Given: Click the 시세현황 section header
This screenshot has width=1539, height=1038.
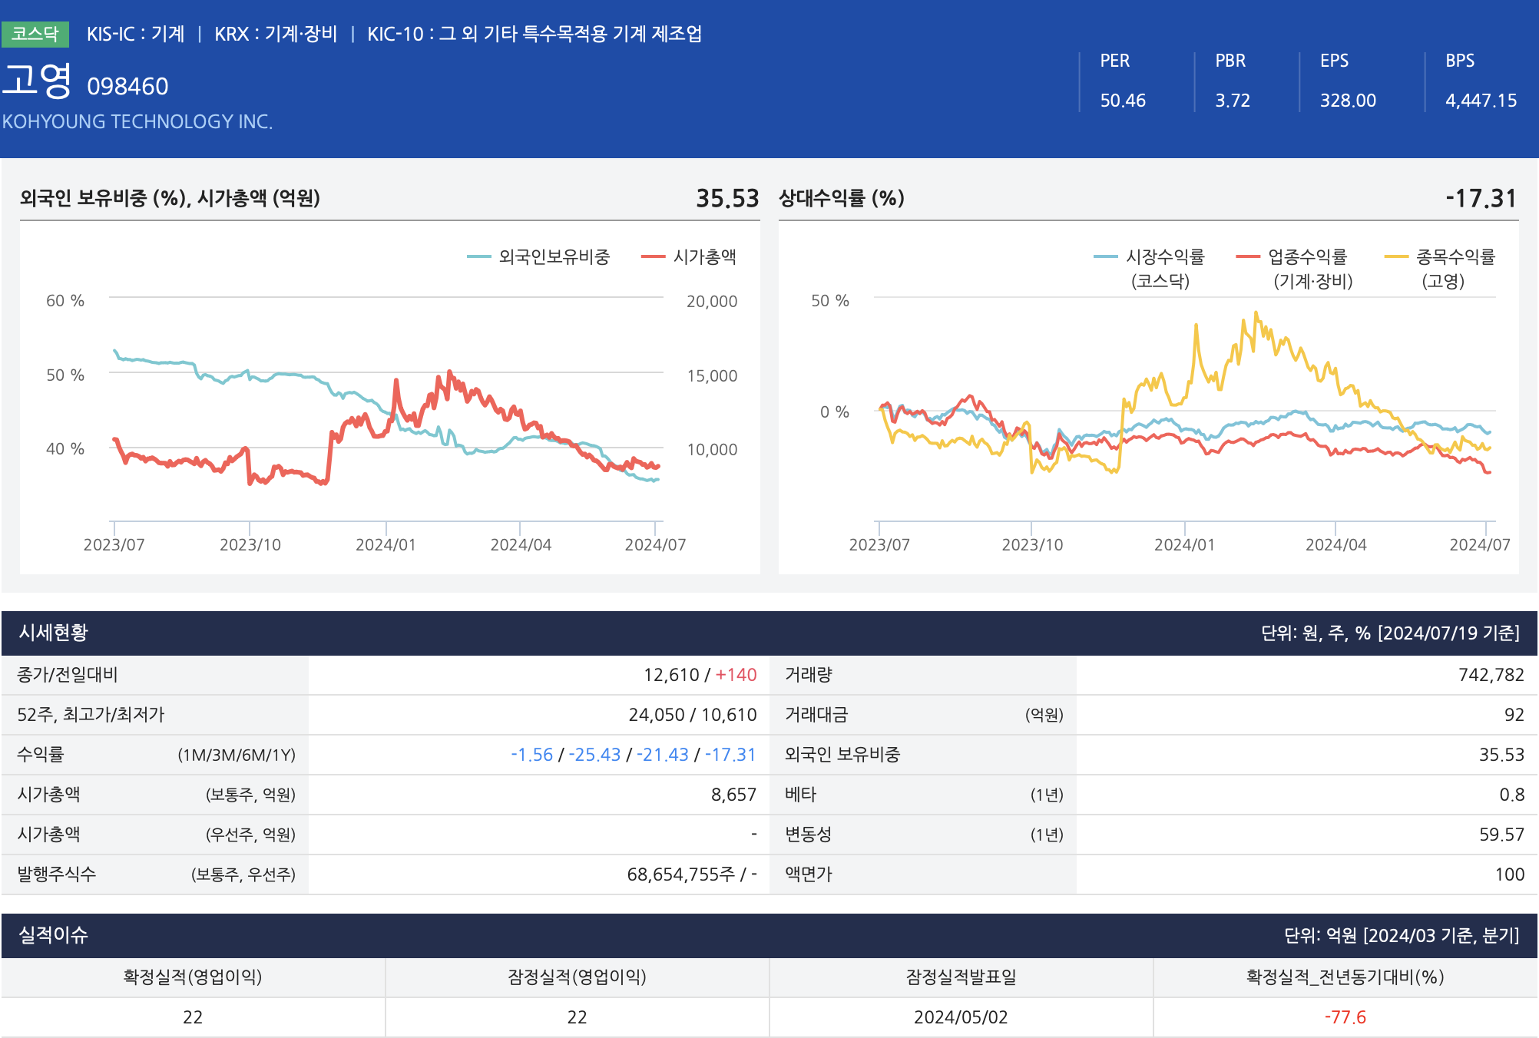Looking at the screenshot, I should pyautogui.click(x=54, y=633).
